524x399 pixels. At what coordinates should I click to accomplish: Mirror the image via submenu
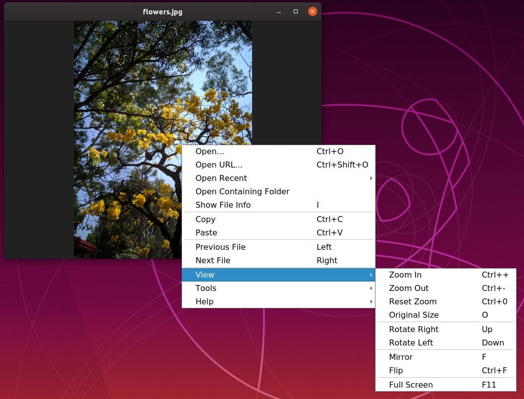(401, 357)
